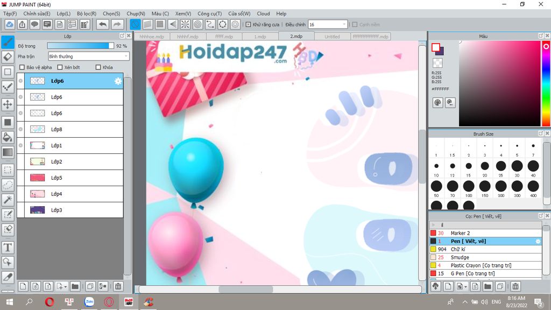Click the volume icon in system tray

(x=484, y=302)
